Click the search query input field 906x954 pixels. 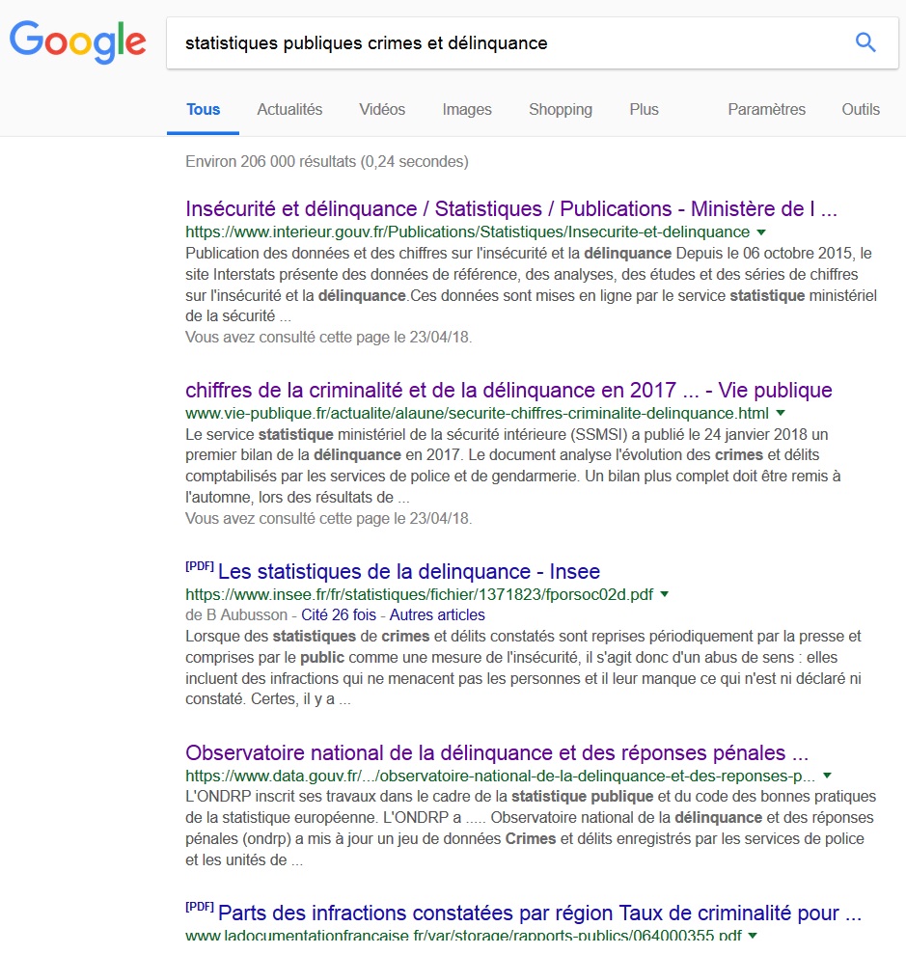(x=502, y=42)
